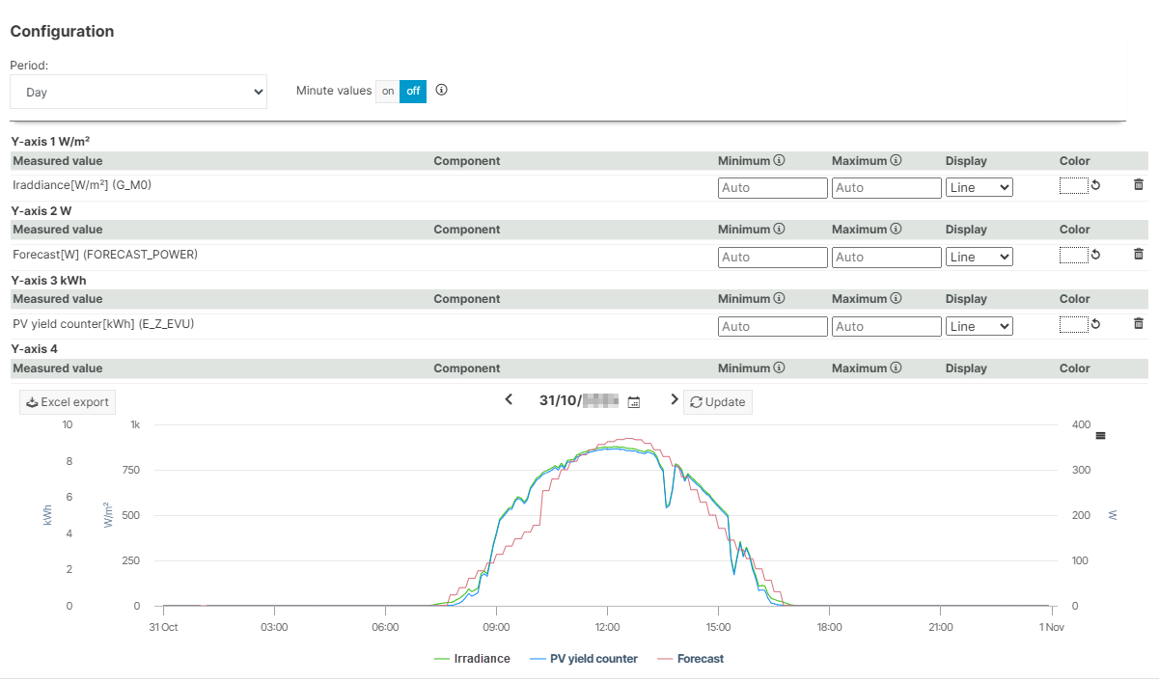Open the chart hamburger menu
The width and height of the screenshot is (1159, 681).
point(1099,436)
